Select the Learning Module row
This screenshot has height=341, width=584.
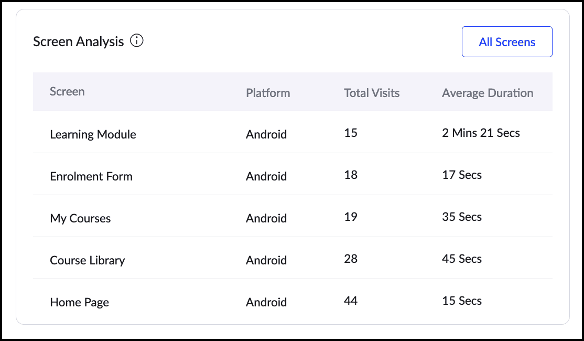click(93, 134)
